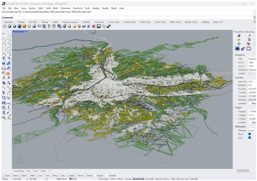Viewport: 257px width, 181px height.
Task: Enable the Near object snap checkbox
Action: [12, 176]
